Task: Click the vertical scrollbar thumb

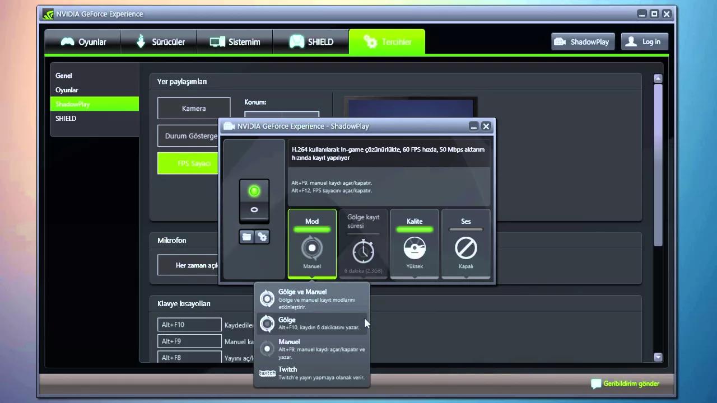Action: [658, 165]
